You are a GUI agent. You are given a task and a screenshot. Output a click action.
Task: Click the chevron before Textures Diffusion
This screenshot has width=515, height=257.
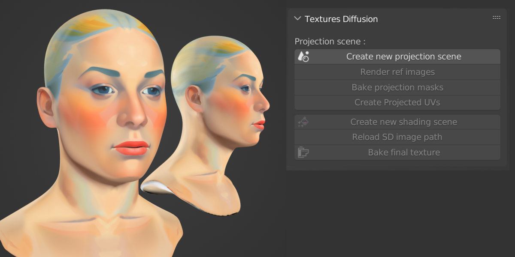pyautogui.click(x=297, y=19)
